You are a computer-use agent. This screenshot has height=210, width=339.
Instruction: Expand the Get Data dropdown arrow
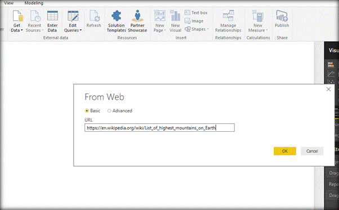pyautogui.click(x=22, y=30)
